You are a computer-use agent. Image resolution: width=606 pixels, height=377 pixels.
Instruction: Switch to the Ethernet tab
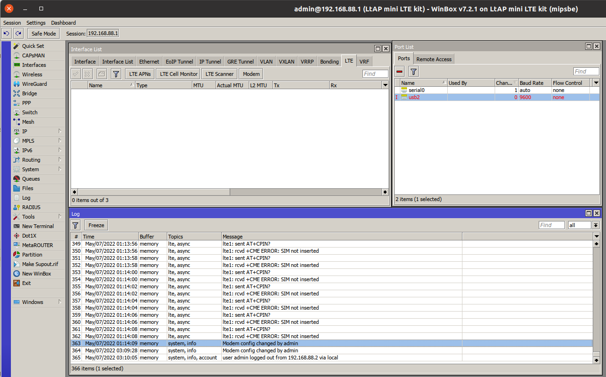149,62
